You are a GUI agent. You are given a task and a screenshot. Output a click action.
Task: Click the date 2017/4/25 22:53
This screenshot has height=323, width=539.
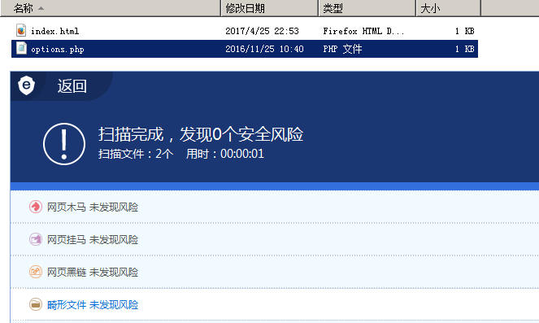tap(262, 31)
